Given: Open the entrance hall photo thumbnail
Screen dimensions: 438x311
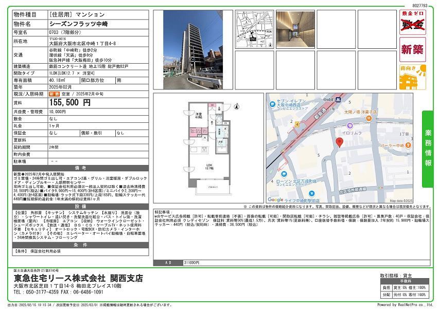Looking at the screenshot, I should 295,30.
